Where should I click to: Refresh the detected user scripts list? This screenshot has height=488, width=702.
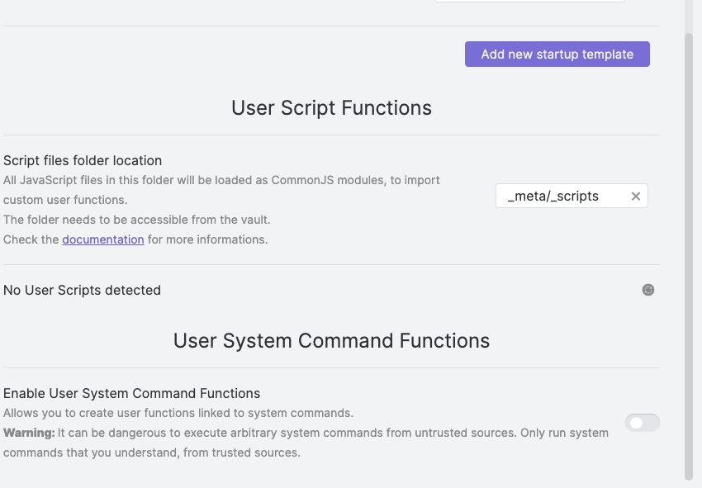tap(648, 290)
